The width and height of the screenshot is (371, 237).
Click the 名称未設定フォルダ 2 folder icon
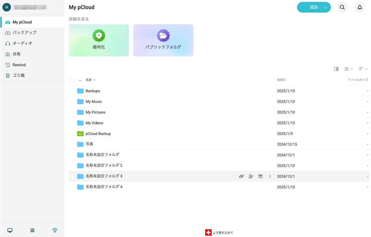click(x=80, y=166)
